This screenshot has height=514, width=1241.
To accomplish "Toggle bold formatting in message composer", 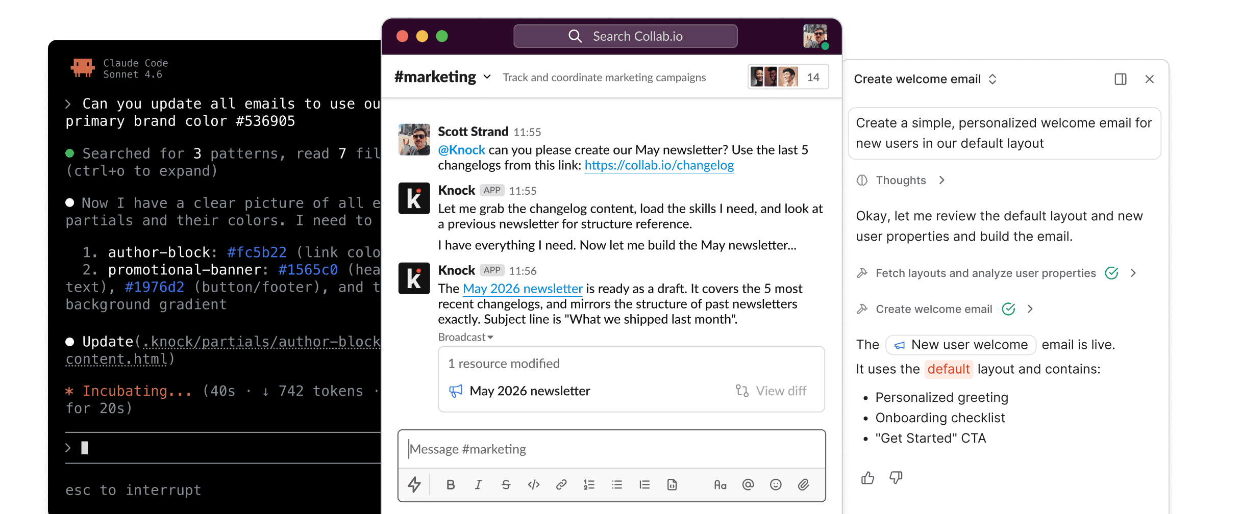I will point(451,484).
